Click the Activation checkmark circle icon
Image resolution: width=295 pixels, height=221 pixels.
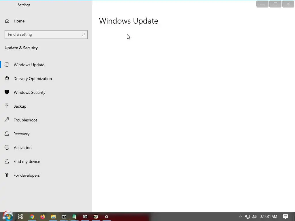pos(7,147)
